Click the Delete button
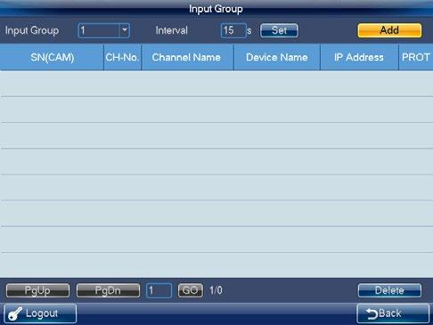 (389, 290)
